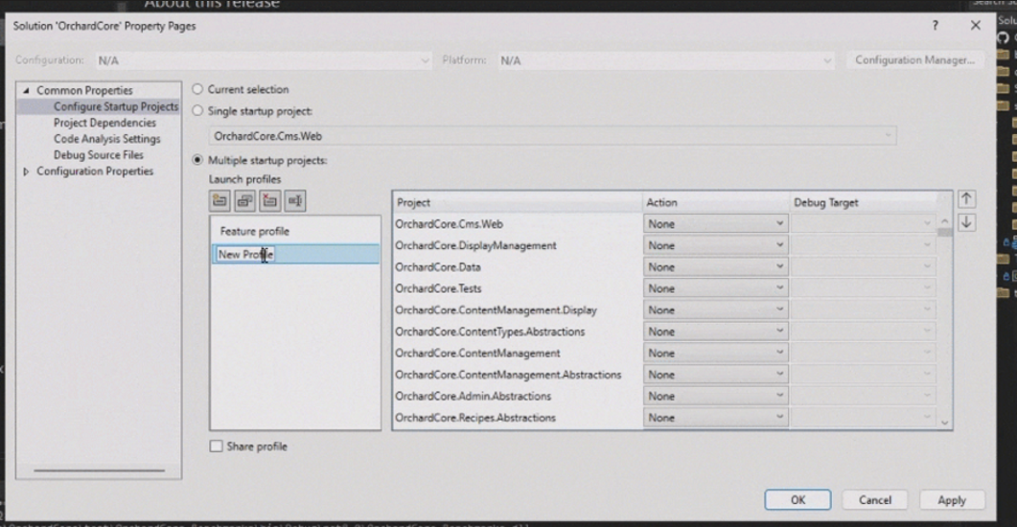Open Debug Target dropdown for OrchardCore.Cms.Web
This screenshot has width=1017, height=527.
(x=864, y=223)
